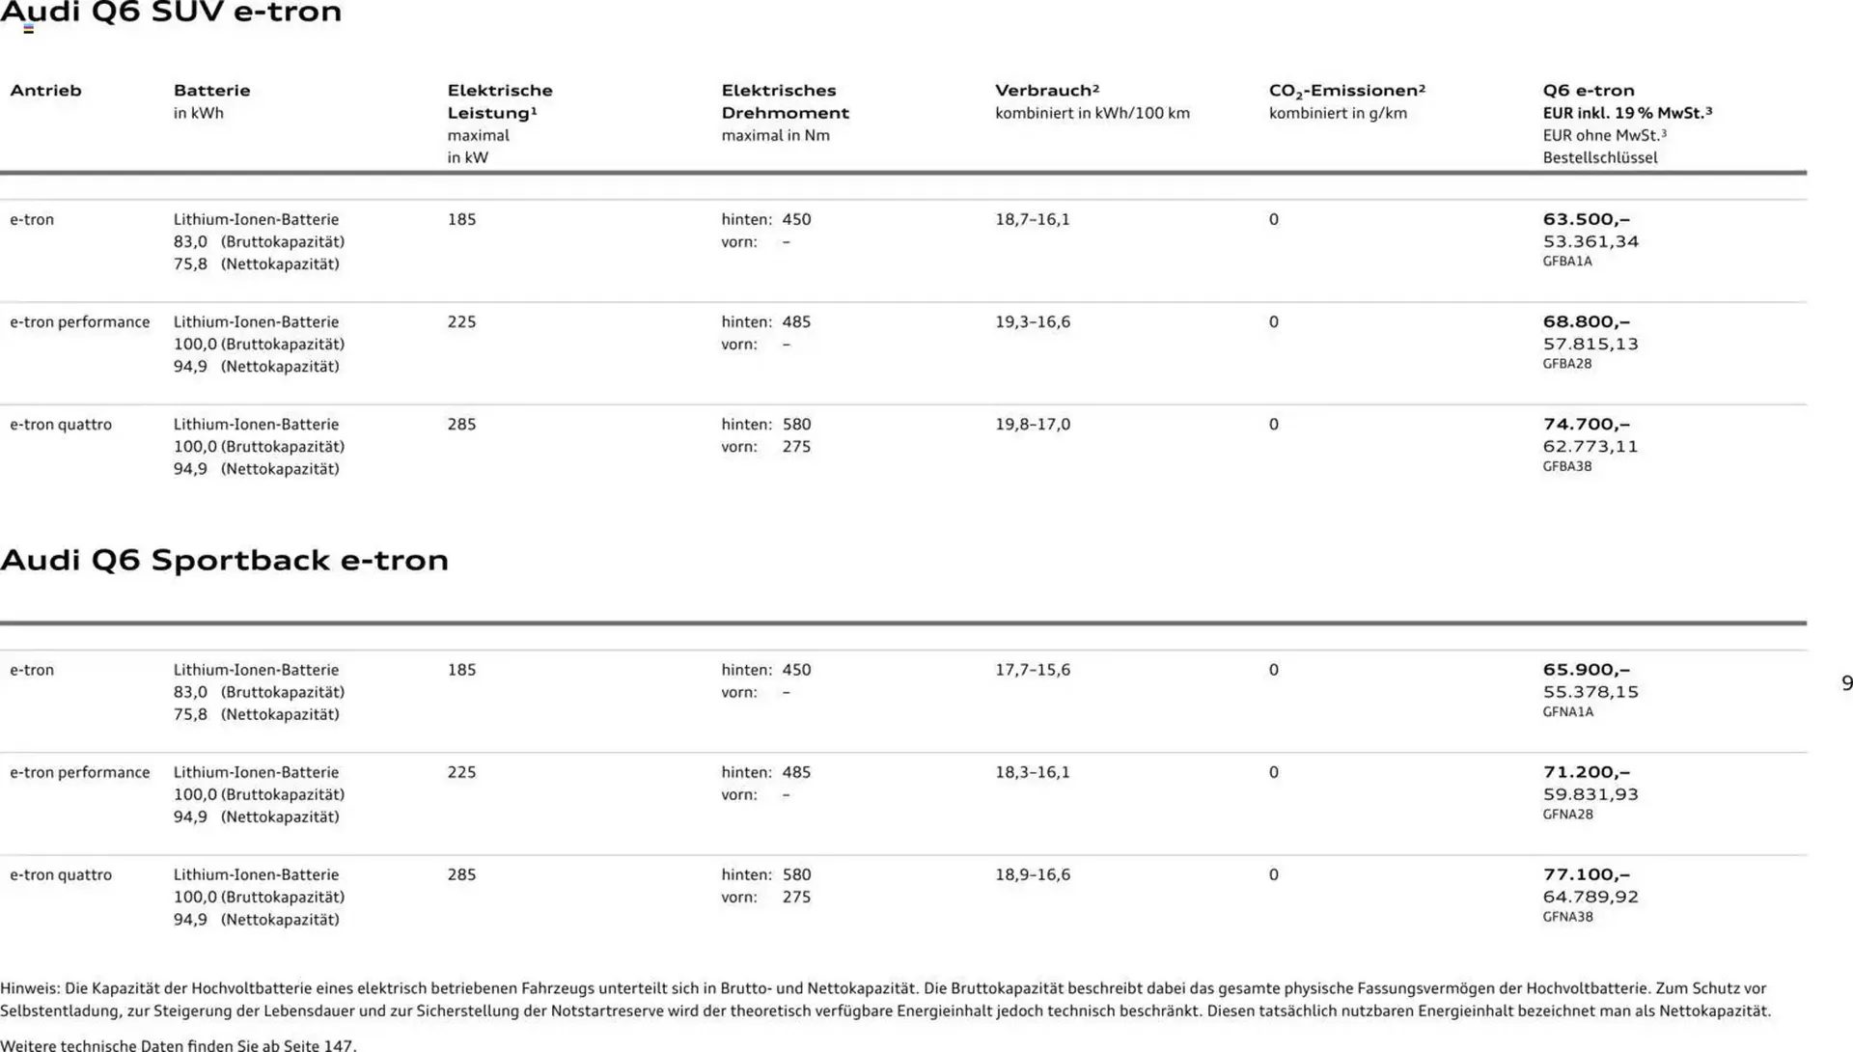Click the Q6 e-tron price column header
The image size is (1853, 1052).
pos(1588,91)
